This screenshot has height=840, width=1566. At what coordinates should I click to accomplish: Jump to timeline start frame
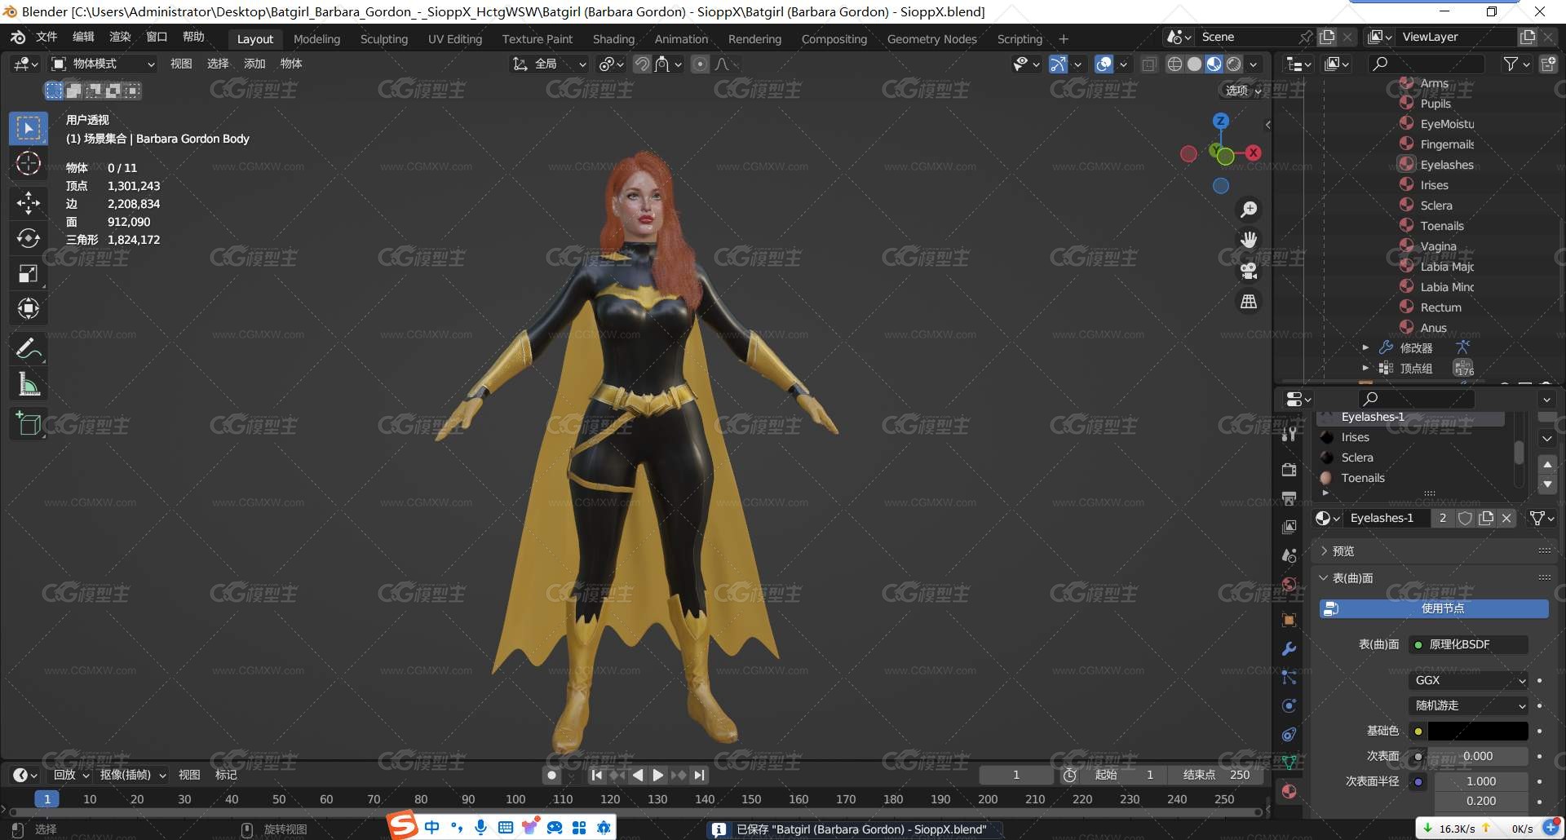[x=597, y=776]
